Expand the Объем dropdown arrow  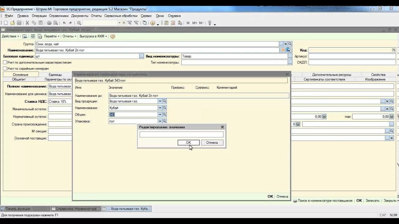click(x=160, y=114)
